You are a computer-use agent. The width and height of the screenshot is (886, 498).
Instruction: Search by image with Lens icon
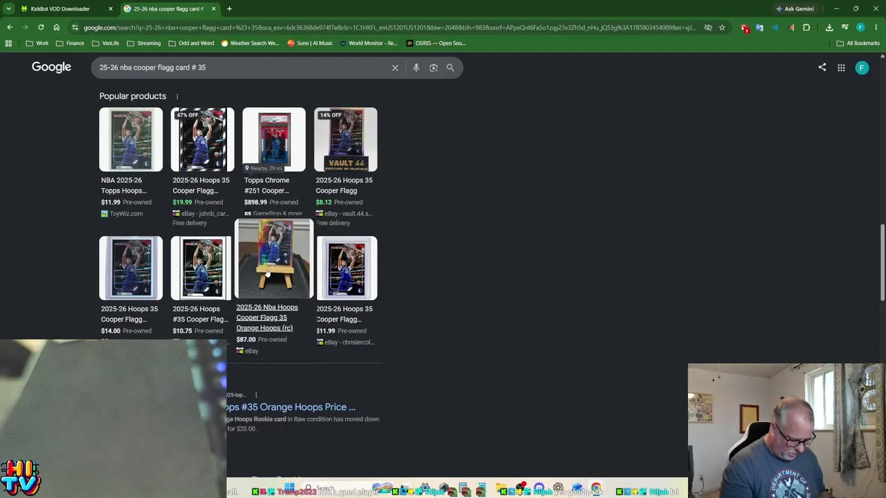pos(433,68)
